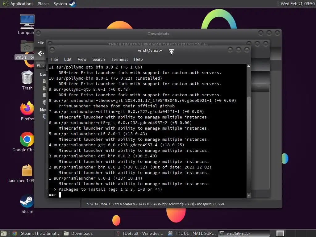Image resolution: width=316 pixels, height=237 pixels.
Task: Click the text Out-of-date: 2023-12-02
Action: click(181, 167)
